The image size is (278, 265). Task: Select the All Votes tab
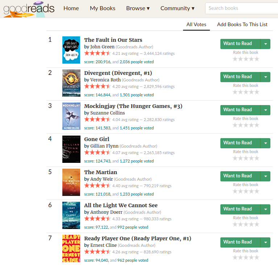pyautogui.click(x=196, y=25)
